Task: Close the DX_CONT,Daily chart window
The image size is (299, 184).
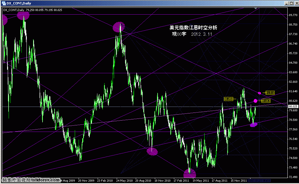Action: [x=297, y=3]
